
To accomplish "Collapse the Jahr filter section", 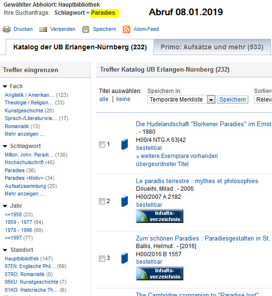I will pos(5,206).
